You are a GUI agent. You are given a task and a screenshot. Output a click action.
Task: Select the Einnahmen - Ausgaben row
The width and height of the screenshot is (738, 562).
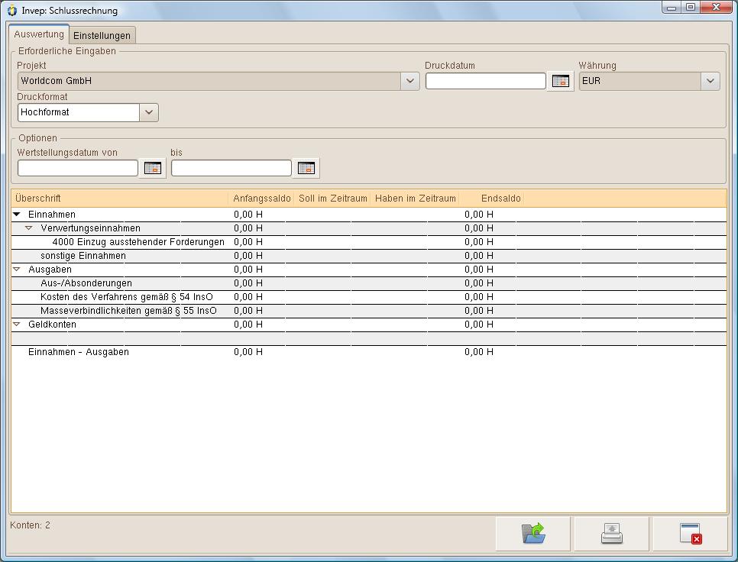[x=368, y=352]
